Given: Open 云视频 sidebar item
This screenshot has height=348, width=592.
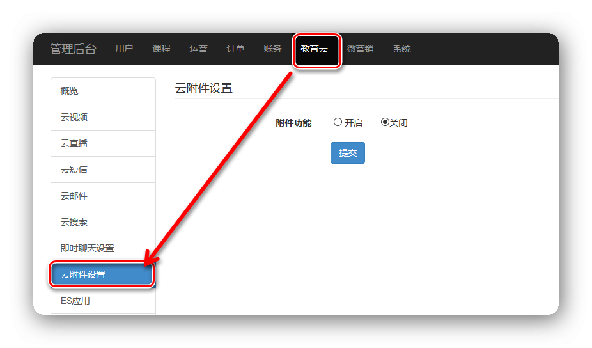Looking at the screenshot, I should [x=102, y=117].
